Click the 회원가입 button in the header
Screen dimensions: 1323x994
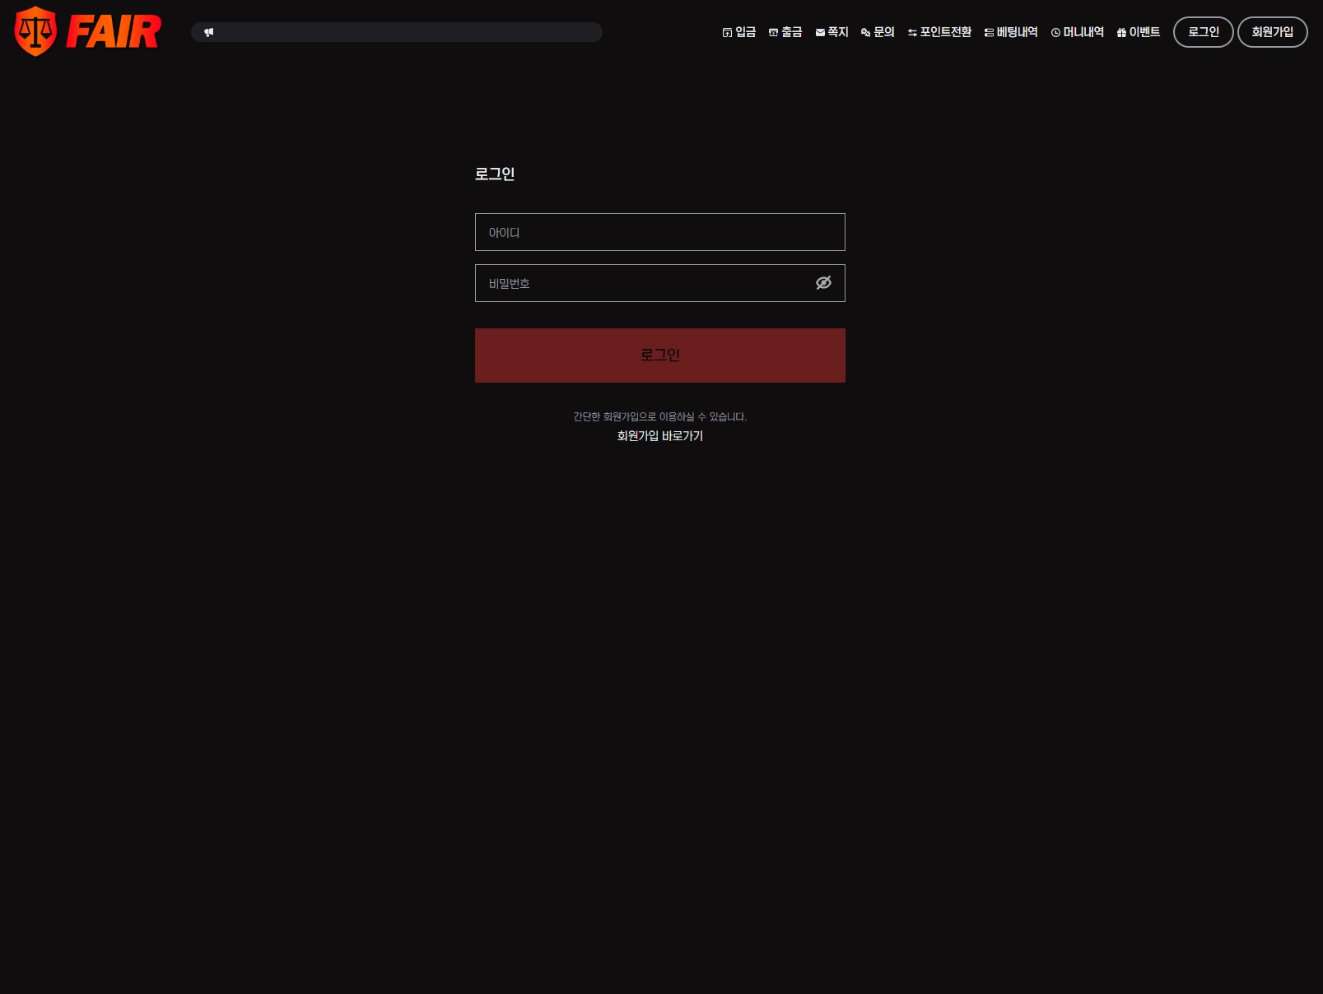(x=1272, y=32)
